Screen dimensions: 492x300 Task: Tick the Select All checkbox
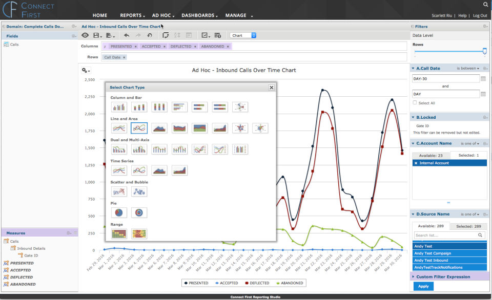(415, 103)
